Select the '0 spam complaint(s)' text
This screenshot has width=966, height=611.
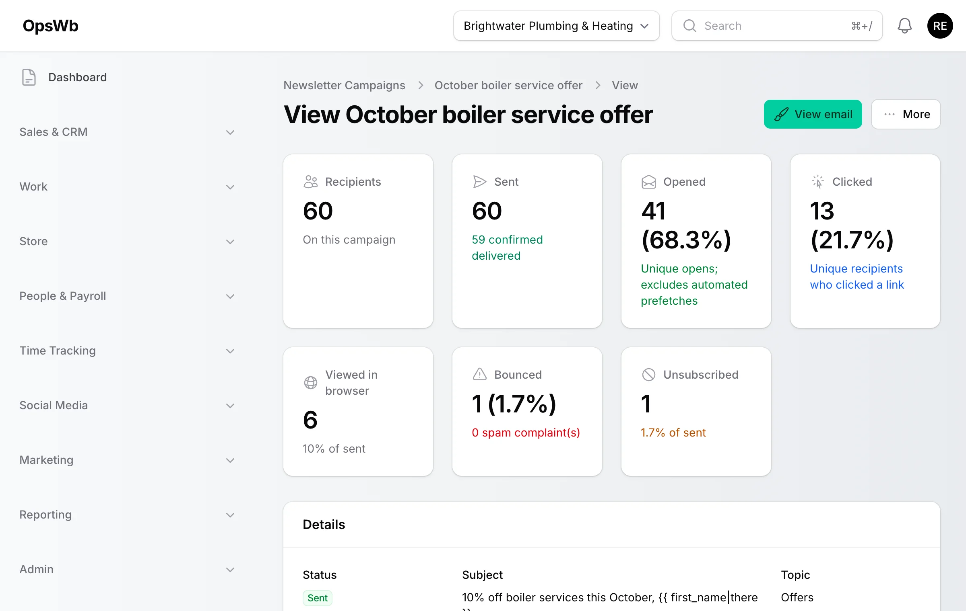[526, 433]
